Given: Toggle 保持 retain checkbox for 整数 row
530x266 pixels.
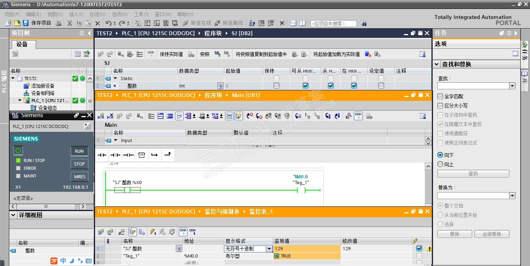Looking at the screenshot, I should tap(276, 86).
